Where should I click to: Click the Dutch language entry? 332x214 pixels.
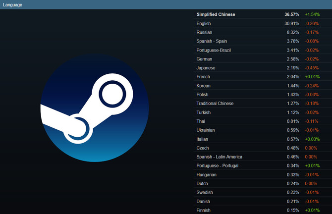point(263,183)
